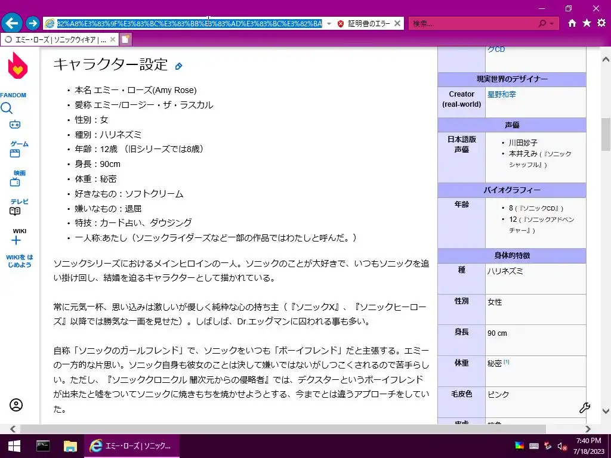Edit the キャラクター設定 section pencil icon
The height and width of the screenshot is (458, 611).
point(178,66)
